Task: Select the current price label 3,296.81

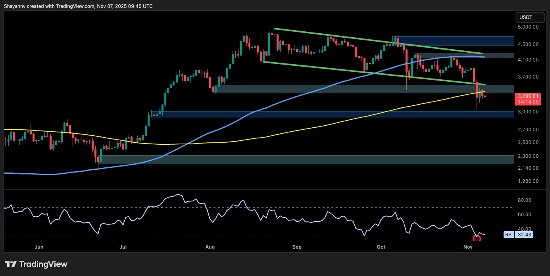Action: pyautogui.click(x=528, y=96)
